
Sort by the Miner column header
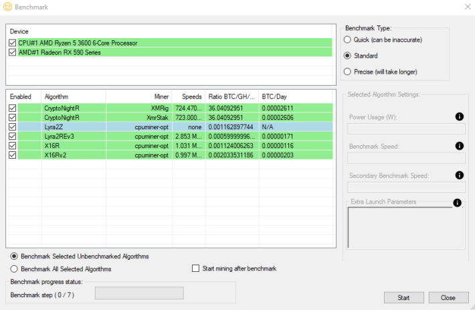138,96
